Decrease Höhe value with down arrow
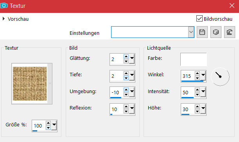 pyautogui.click(x=197, y=111)
